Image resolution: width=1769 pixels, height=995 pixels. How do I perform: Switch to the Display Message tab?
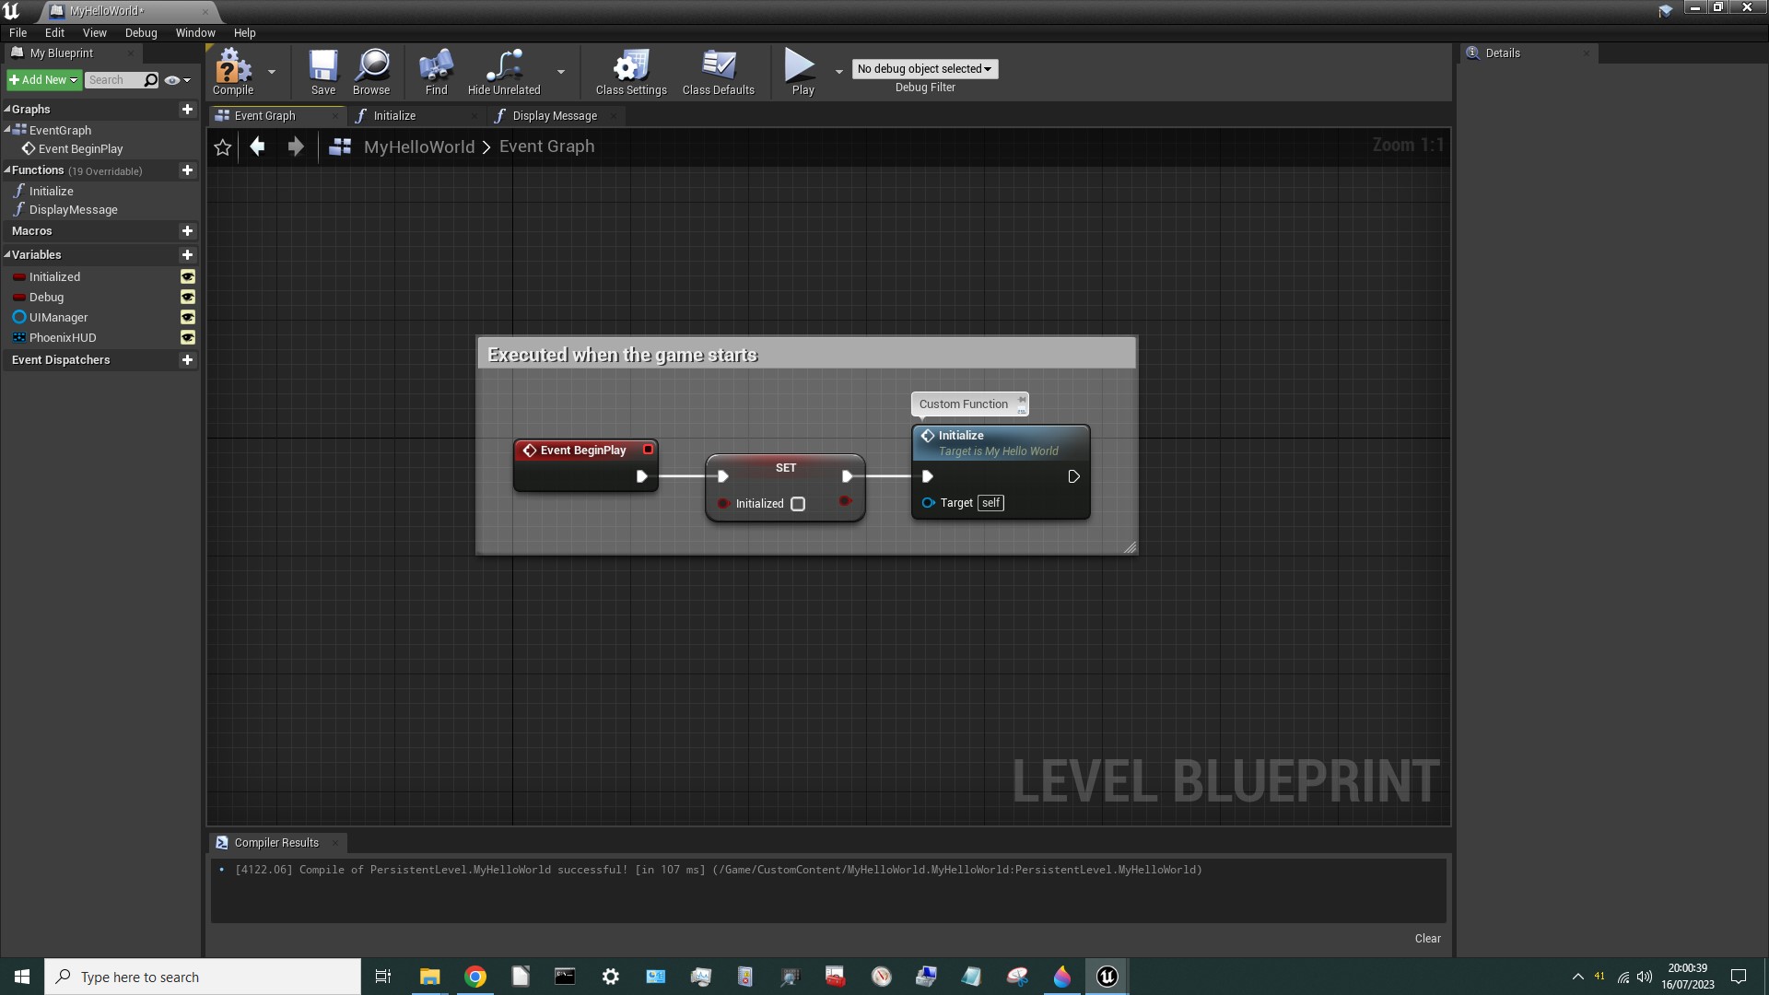click(556, 116)
